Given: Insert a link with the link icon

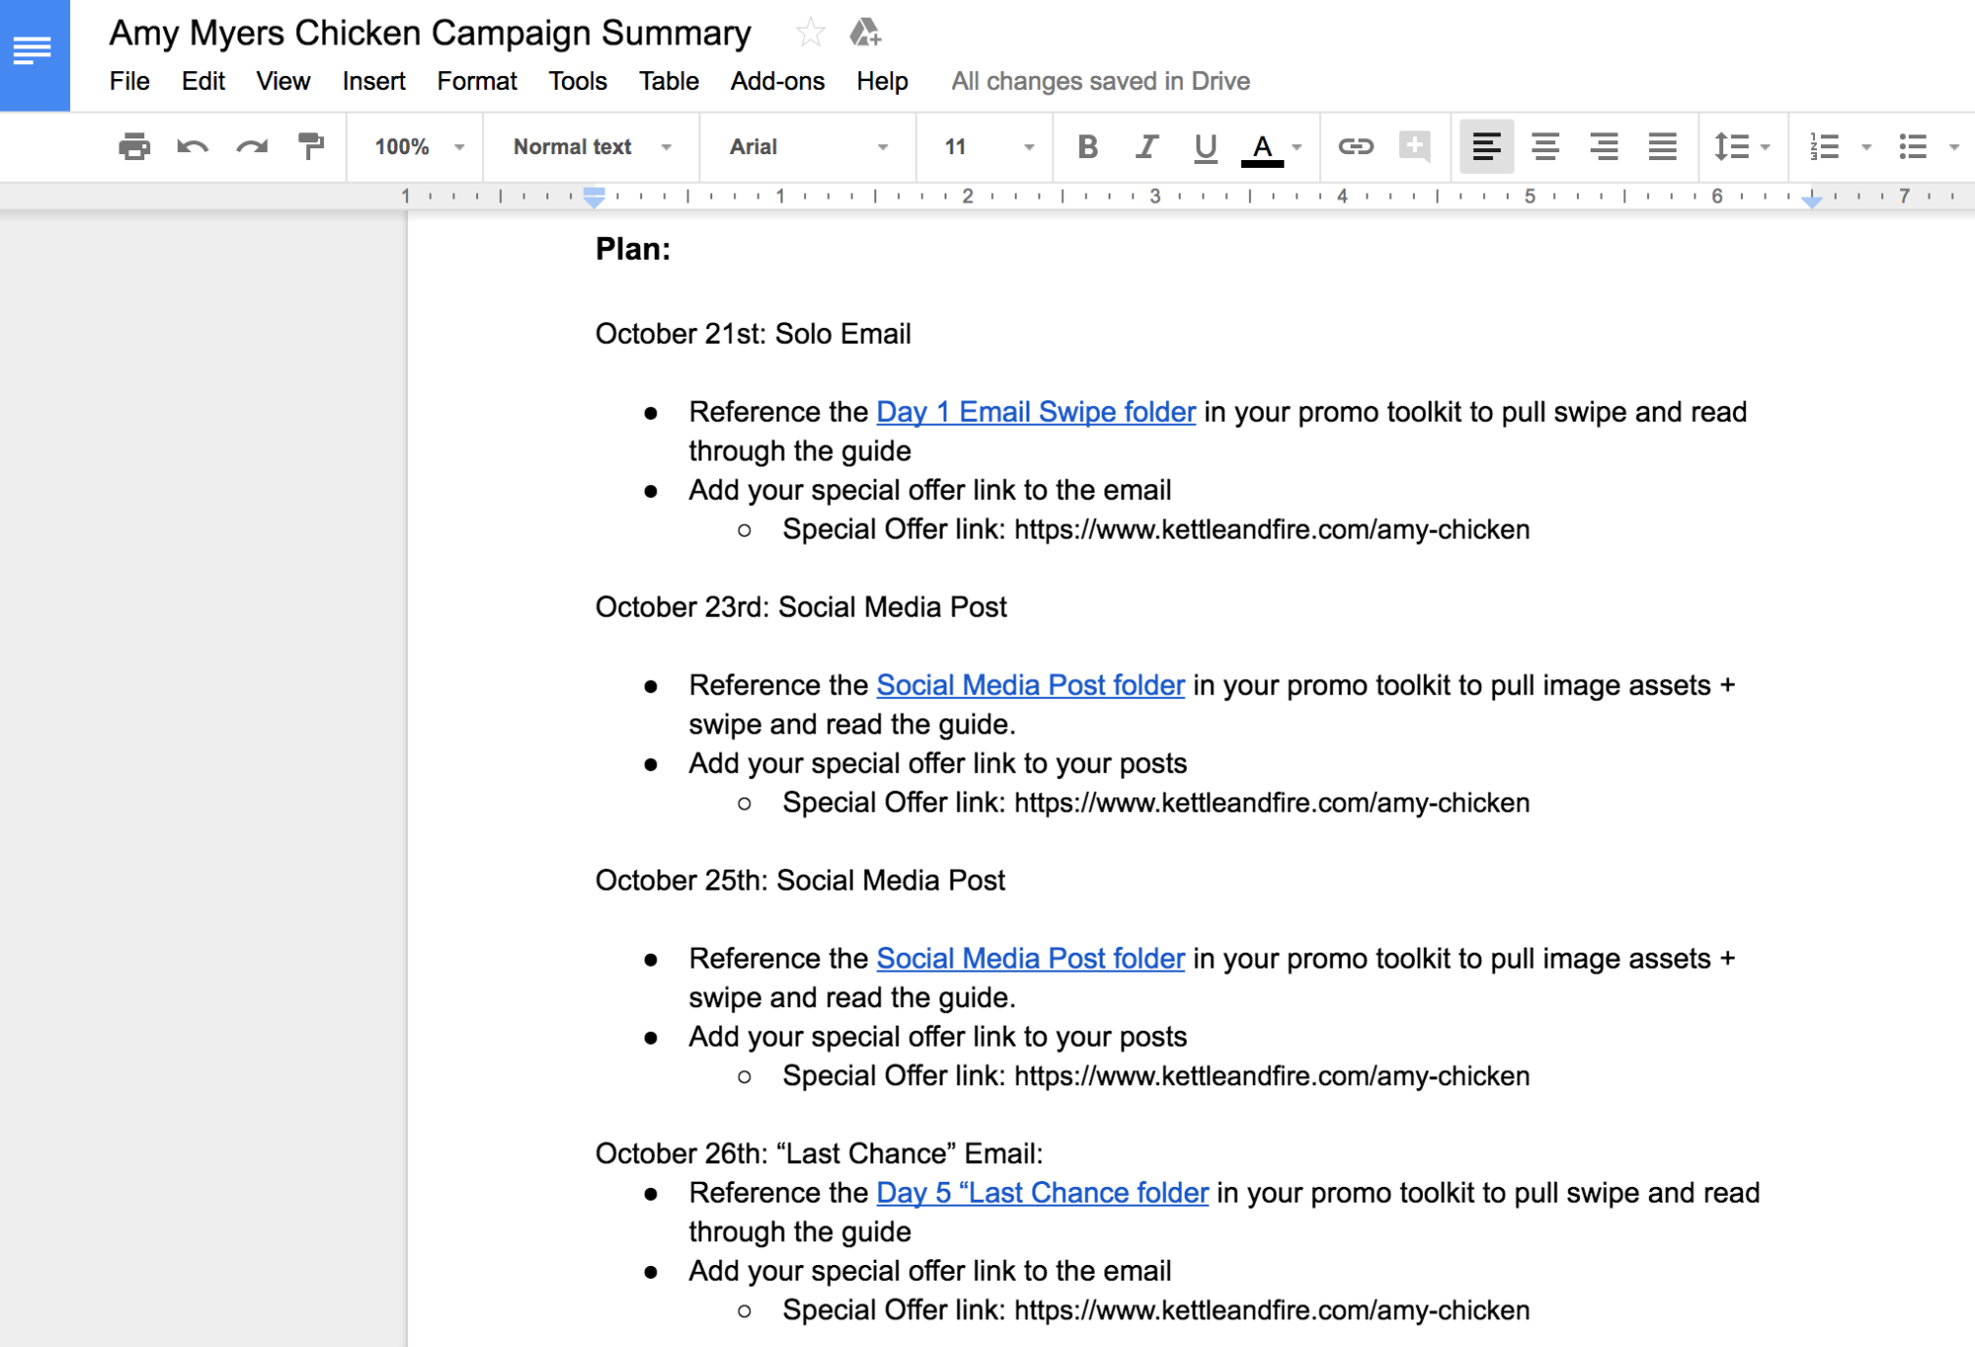Looking at the screenshot, I should 1356,146.
